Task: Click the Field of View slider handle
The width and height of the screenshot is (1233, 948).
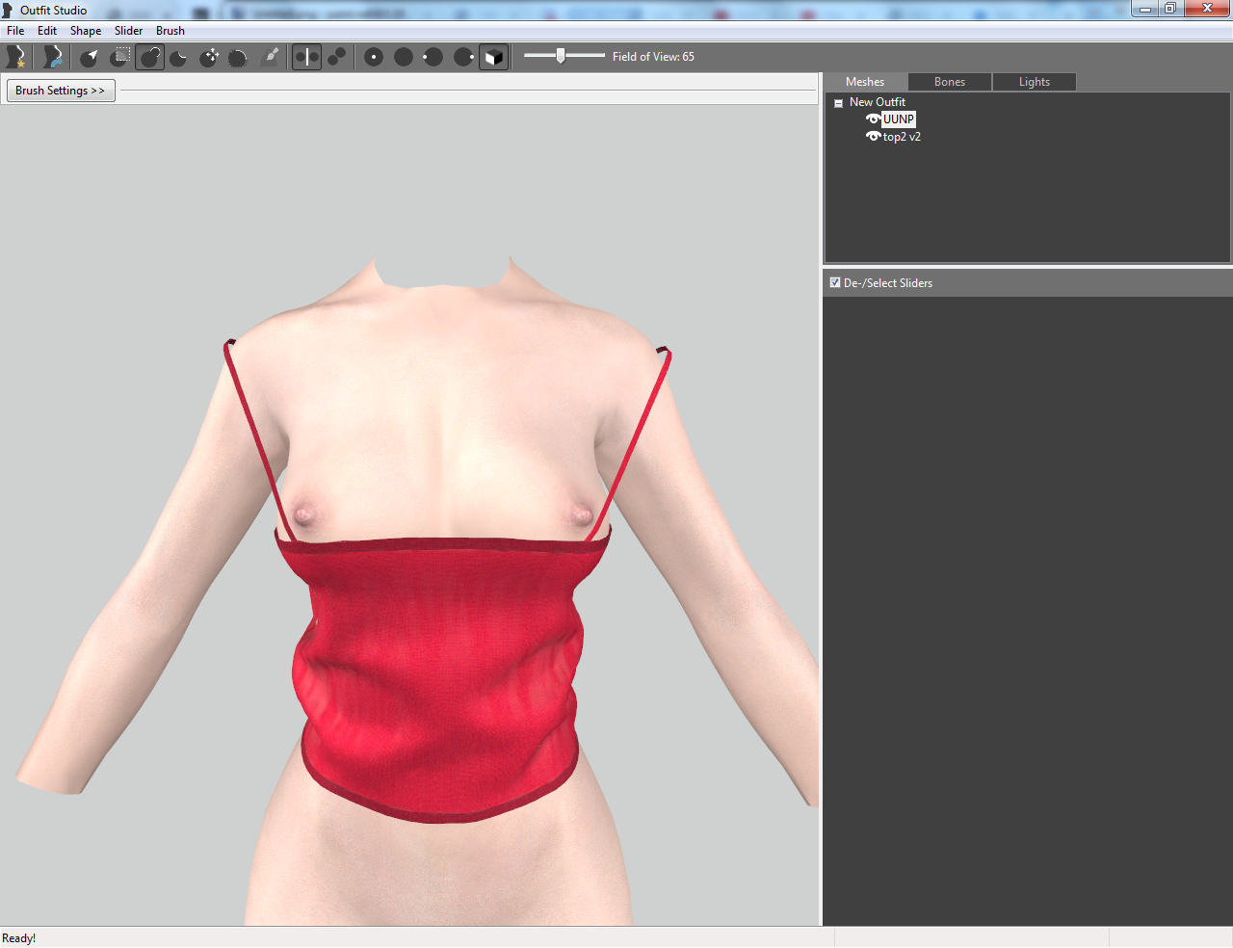Action: 561,56
